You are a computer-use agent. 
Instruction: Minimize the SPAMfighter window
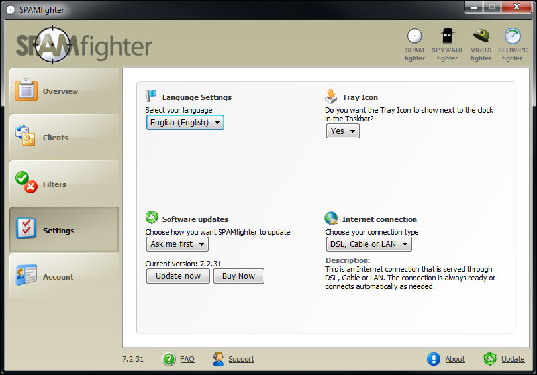pyautogui.click(x=474, y=7)
